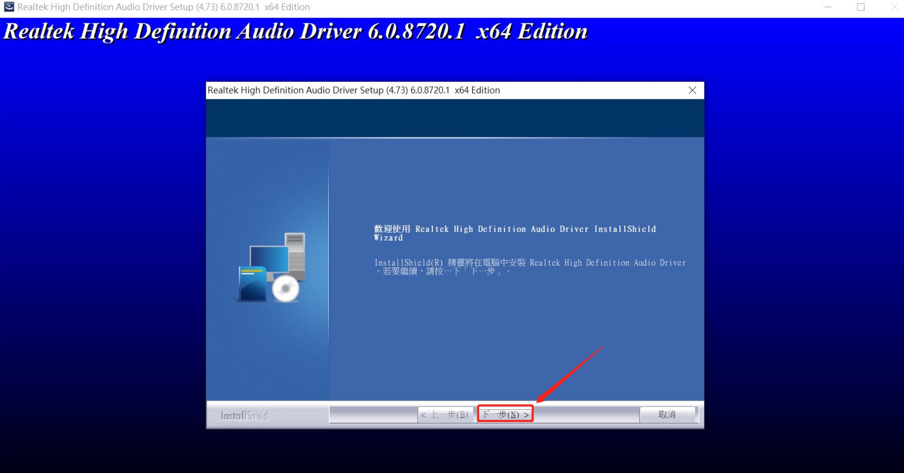Click the CD disc in the installer artwork
The width and height of the screenshot is (904, 473).
[x=285, y=287]
